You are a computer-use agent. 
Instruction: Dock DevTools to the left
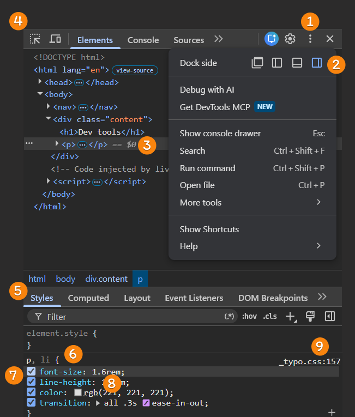point(277,63)
